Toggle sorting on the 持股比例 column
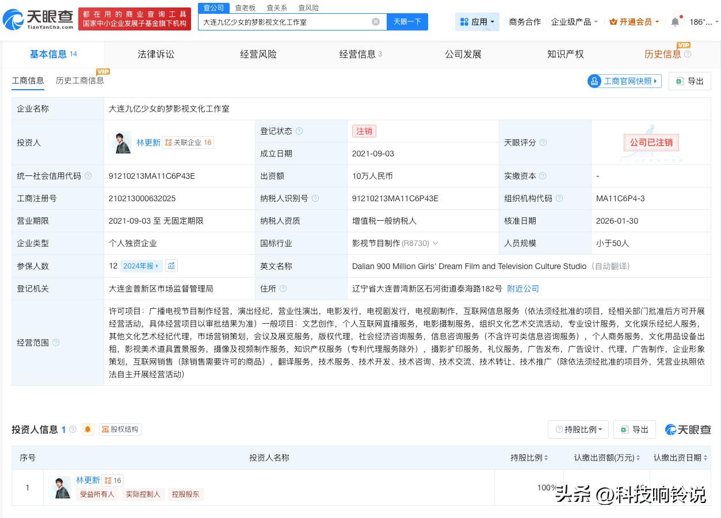 [545, 458]
